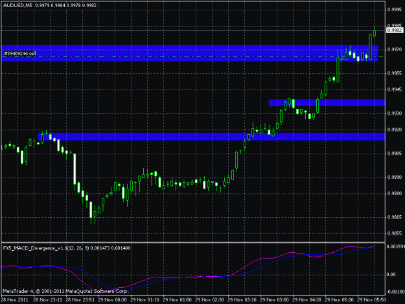Viewport: 405px width, 304px height.
Task: Click the 29 Nov 05:50 time label
Action: [371, 300]
